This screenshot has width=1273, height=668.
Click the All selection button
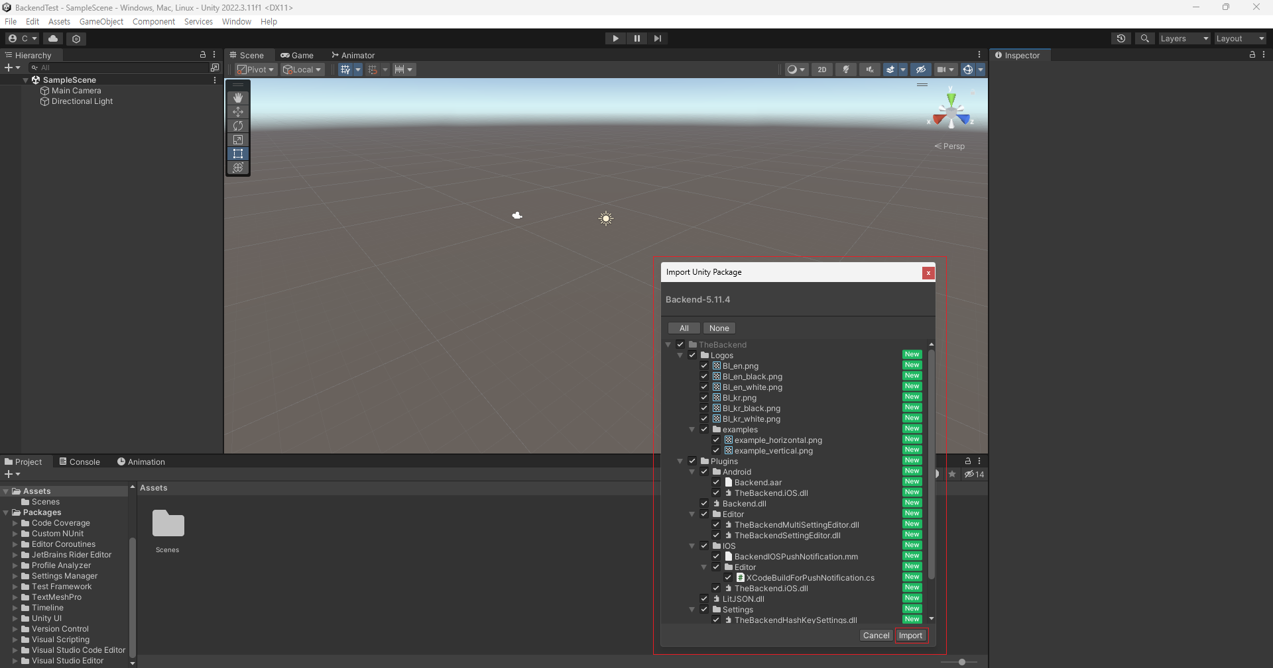tap(684, 328)
